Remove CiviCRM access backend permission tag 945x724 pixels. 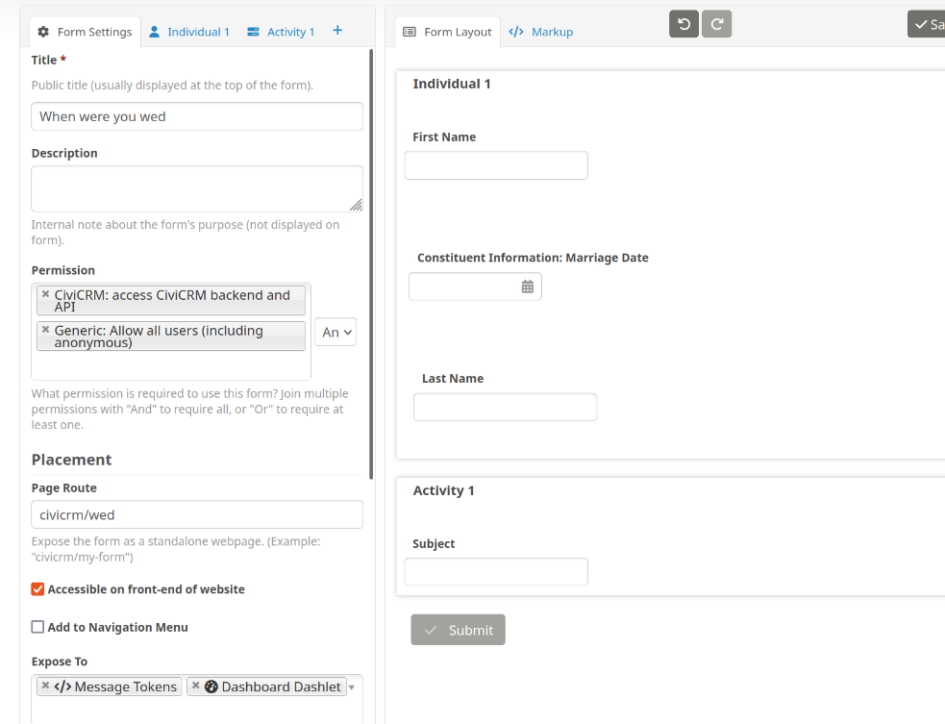(x=45, y=293)
